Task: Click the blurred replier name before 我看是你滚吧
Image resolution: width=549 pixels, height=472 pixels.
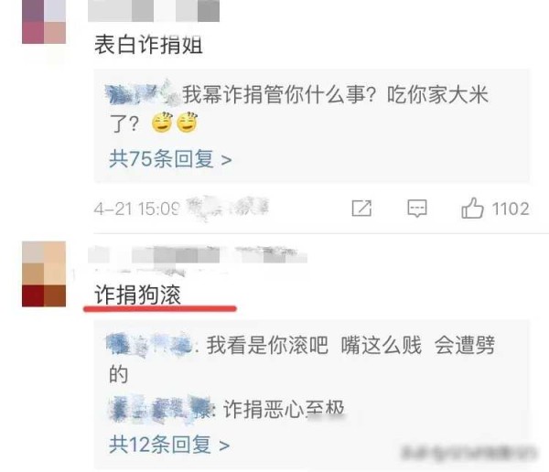Action: point(150,345)
